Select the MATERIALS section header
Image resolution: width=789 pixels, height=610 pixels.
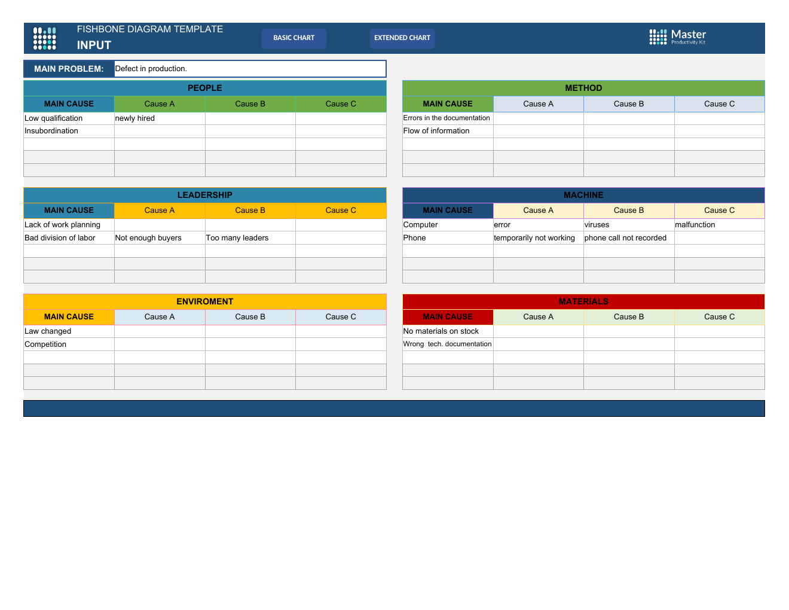point(583,301)
